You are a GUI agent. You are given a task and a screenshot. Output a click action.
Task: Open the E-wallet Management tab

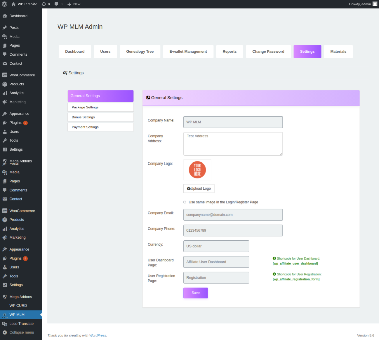click(188, 52)
